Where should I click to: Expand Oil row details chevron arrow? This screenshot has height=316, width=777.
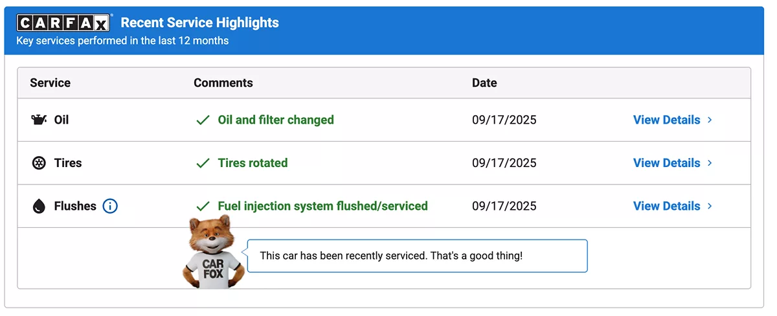click(x=710, y=120)
